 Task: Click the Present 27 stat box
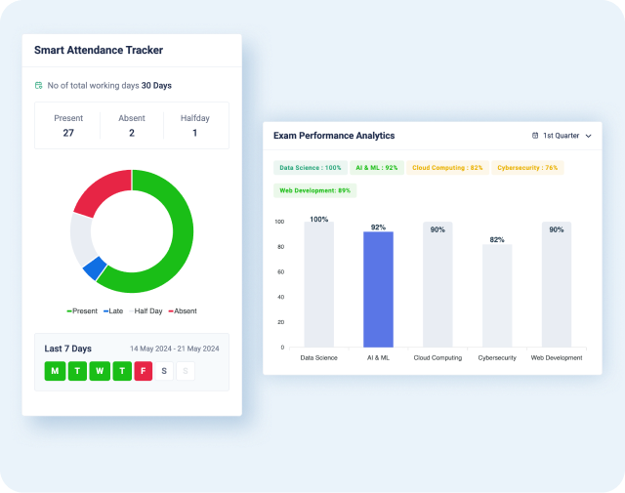click(x=68, y=125)
